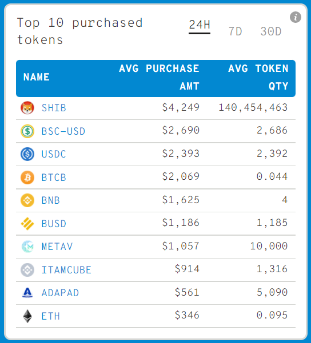Click the $2,069 purchase amount

(x=181, y=176)
